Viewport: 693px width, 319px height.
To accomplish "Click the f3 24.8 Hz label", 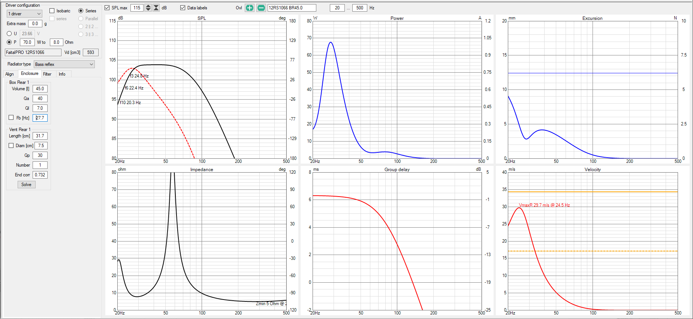I will click(x=139, y=76).
